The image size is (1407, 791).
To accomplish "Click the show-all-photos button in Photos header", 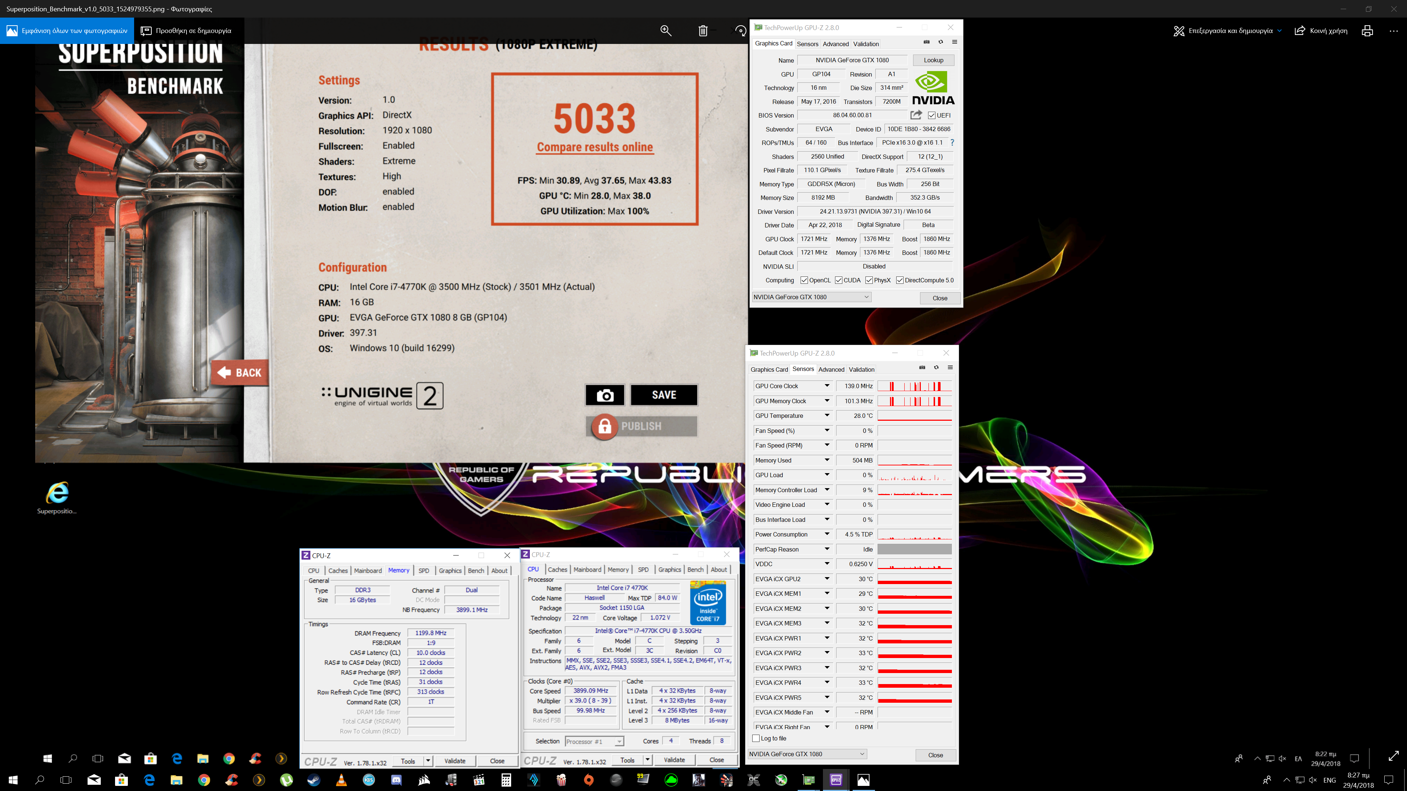I will point(67,30).
